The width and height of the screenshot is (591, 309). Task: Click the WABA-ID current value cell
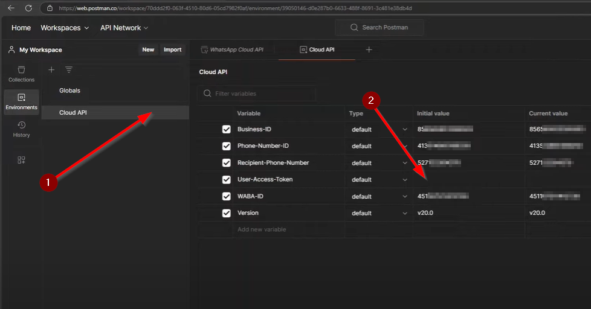tap(558, 197)
